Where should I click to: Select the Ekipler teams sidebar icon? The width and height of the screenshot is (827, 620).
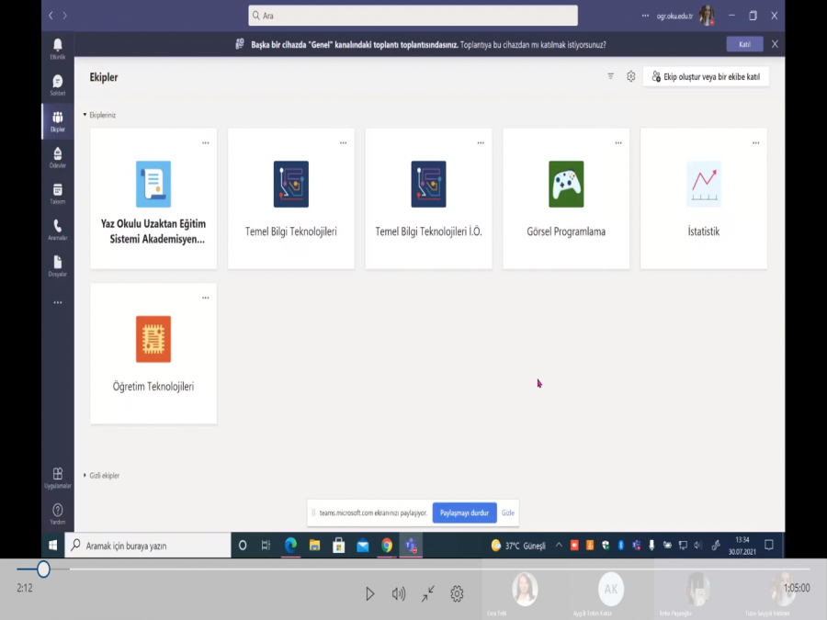58,121
